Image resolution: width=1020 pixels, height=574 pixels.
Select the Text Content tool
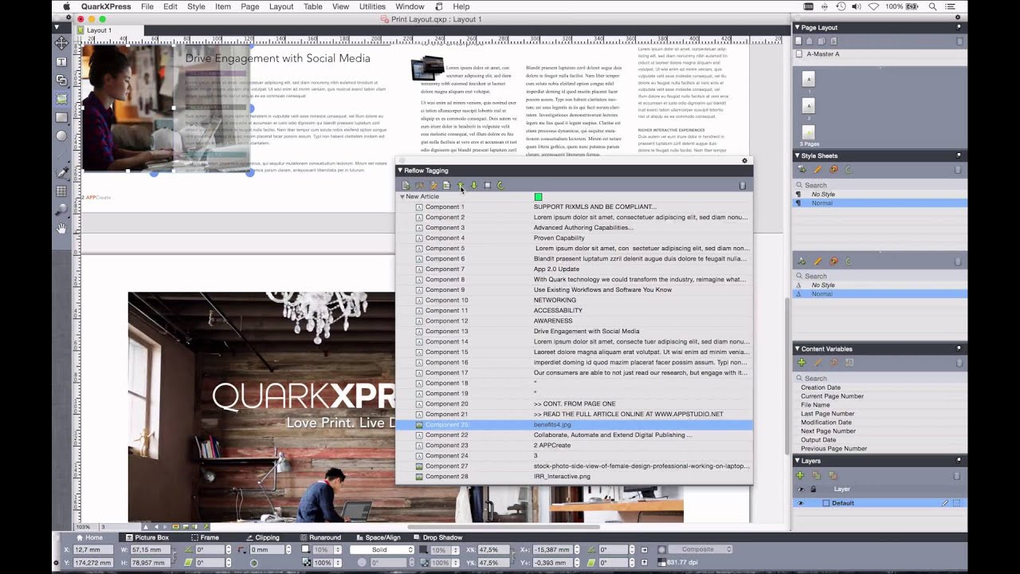point(61,61)
